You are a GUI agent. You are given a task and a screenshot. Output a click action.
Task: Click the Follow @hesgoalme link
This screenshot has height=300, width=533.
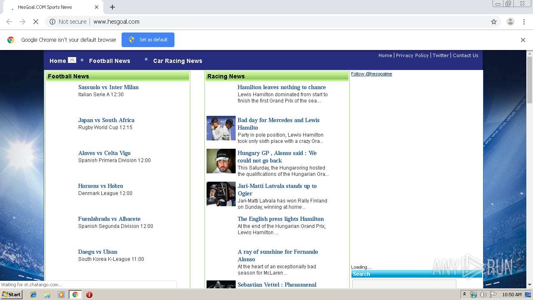click(371, 74)
